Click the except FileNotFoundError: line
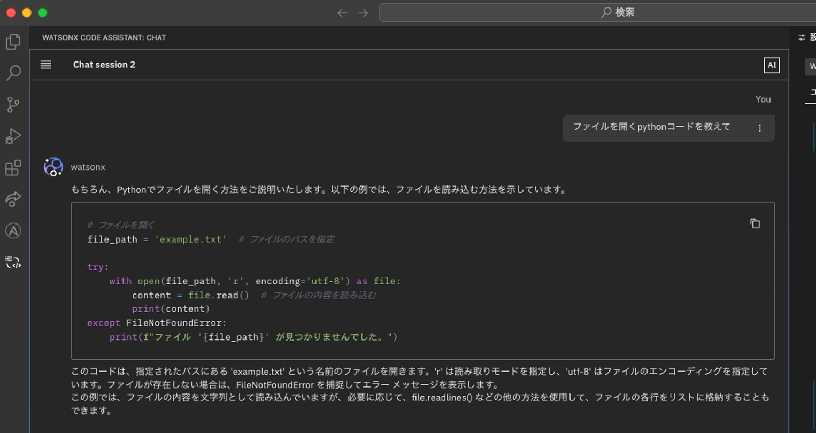816x433 pixels. click(x=157, y=323)
